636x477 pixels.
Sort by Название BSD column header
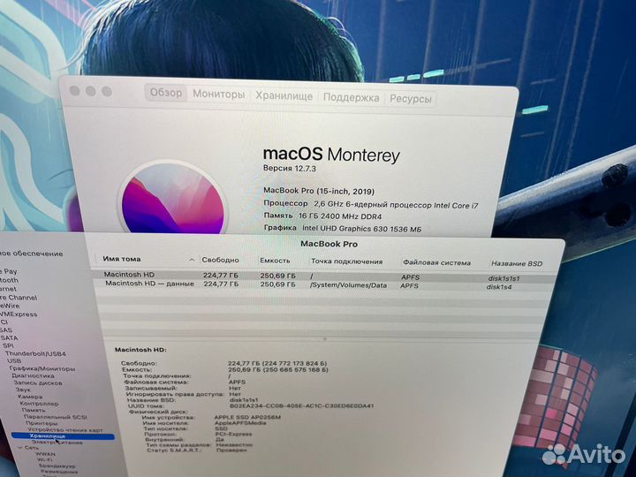point(517,263)
